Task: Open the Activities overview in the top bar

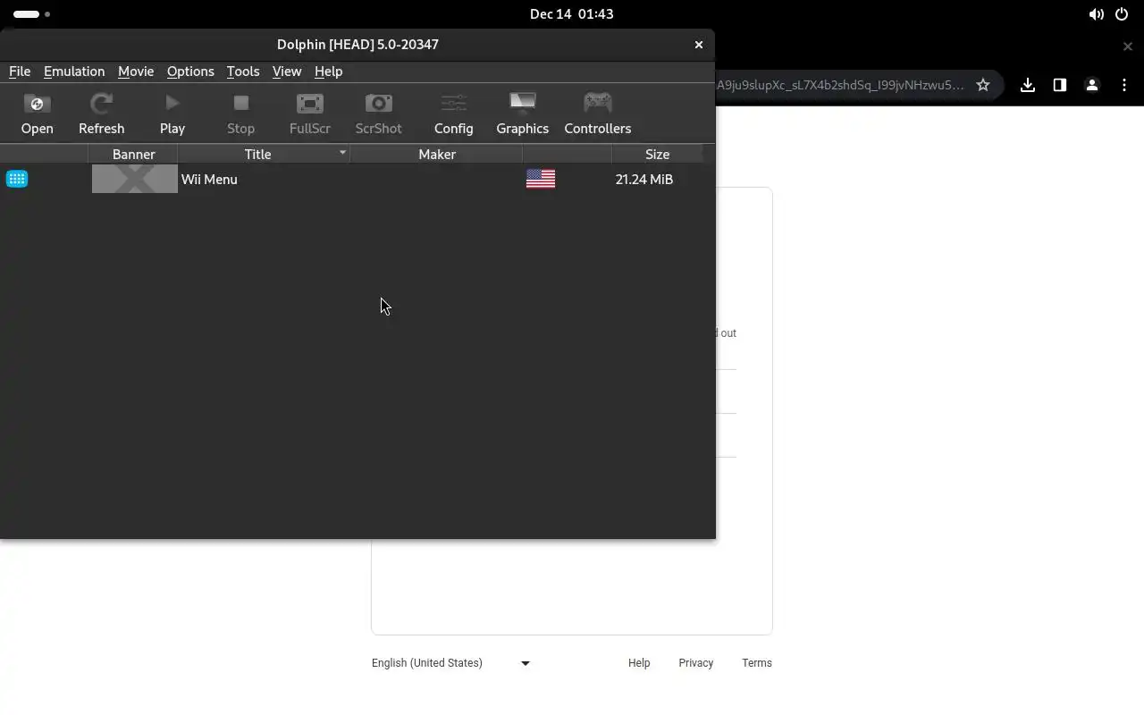Action: click(x=32, y=14)
